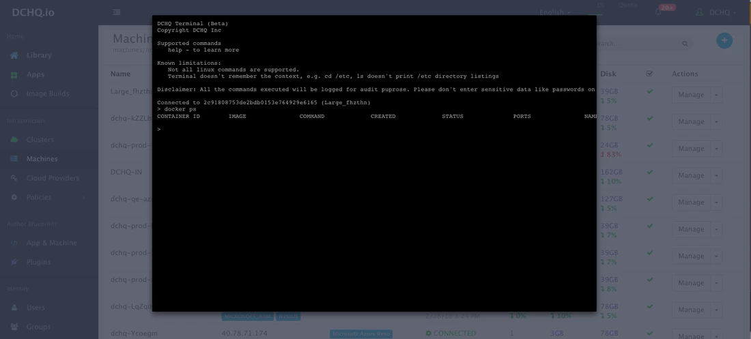Open the Image Builds circle icon
Viewport: 751px width, 339px height.
(x=14, y=94)
